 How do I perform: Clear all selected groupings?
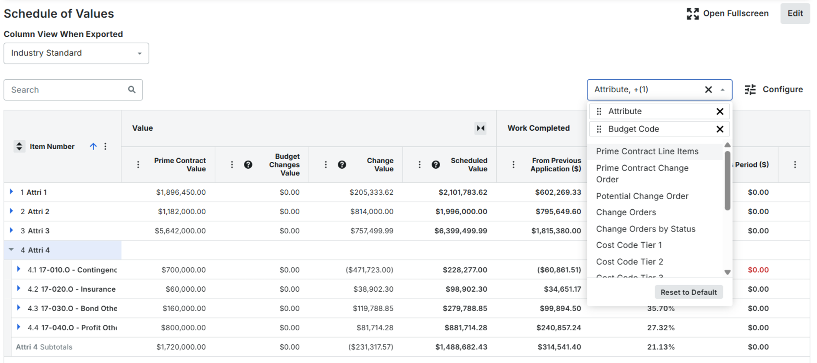tap(708, 90)
